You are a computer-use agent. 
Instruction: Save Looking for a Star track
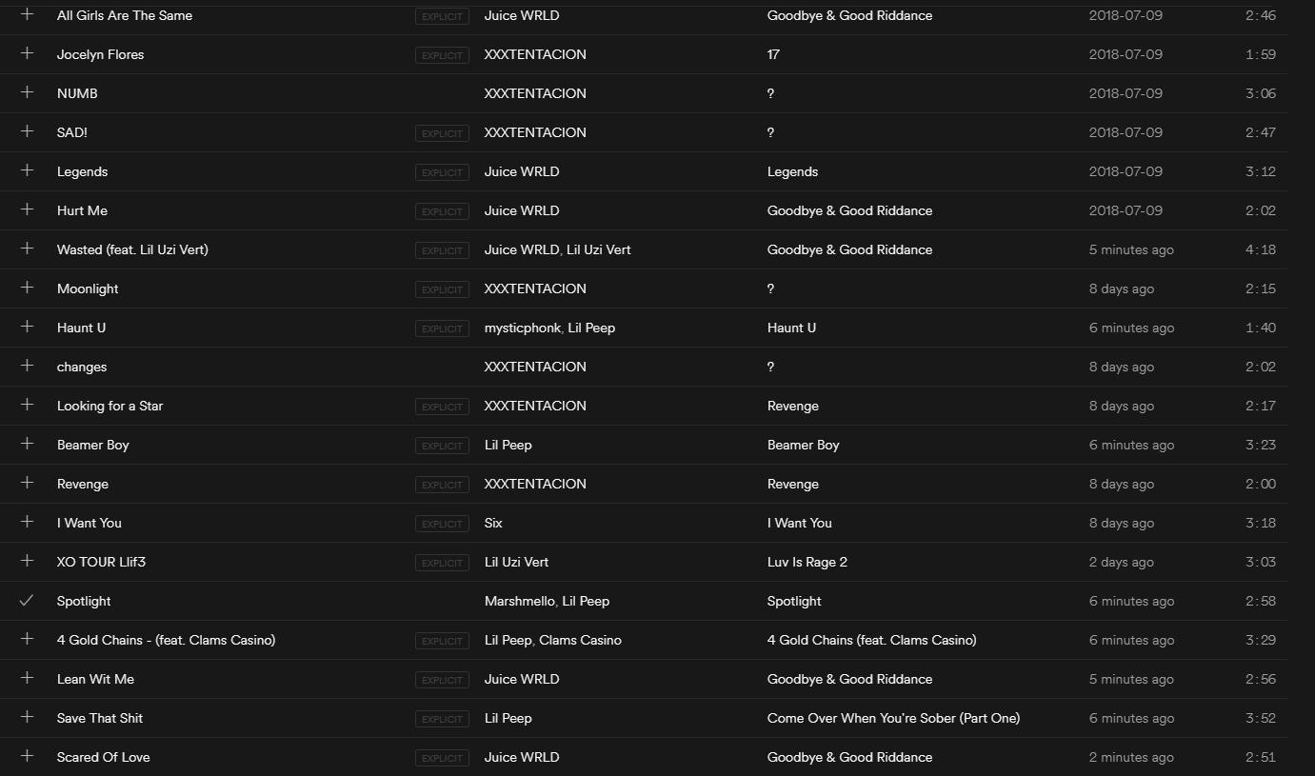pyautogui.click(x=27, y=405)
